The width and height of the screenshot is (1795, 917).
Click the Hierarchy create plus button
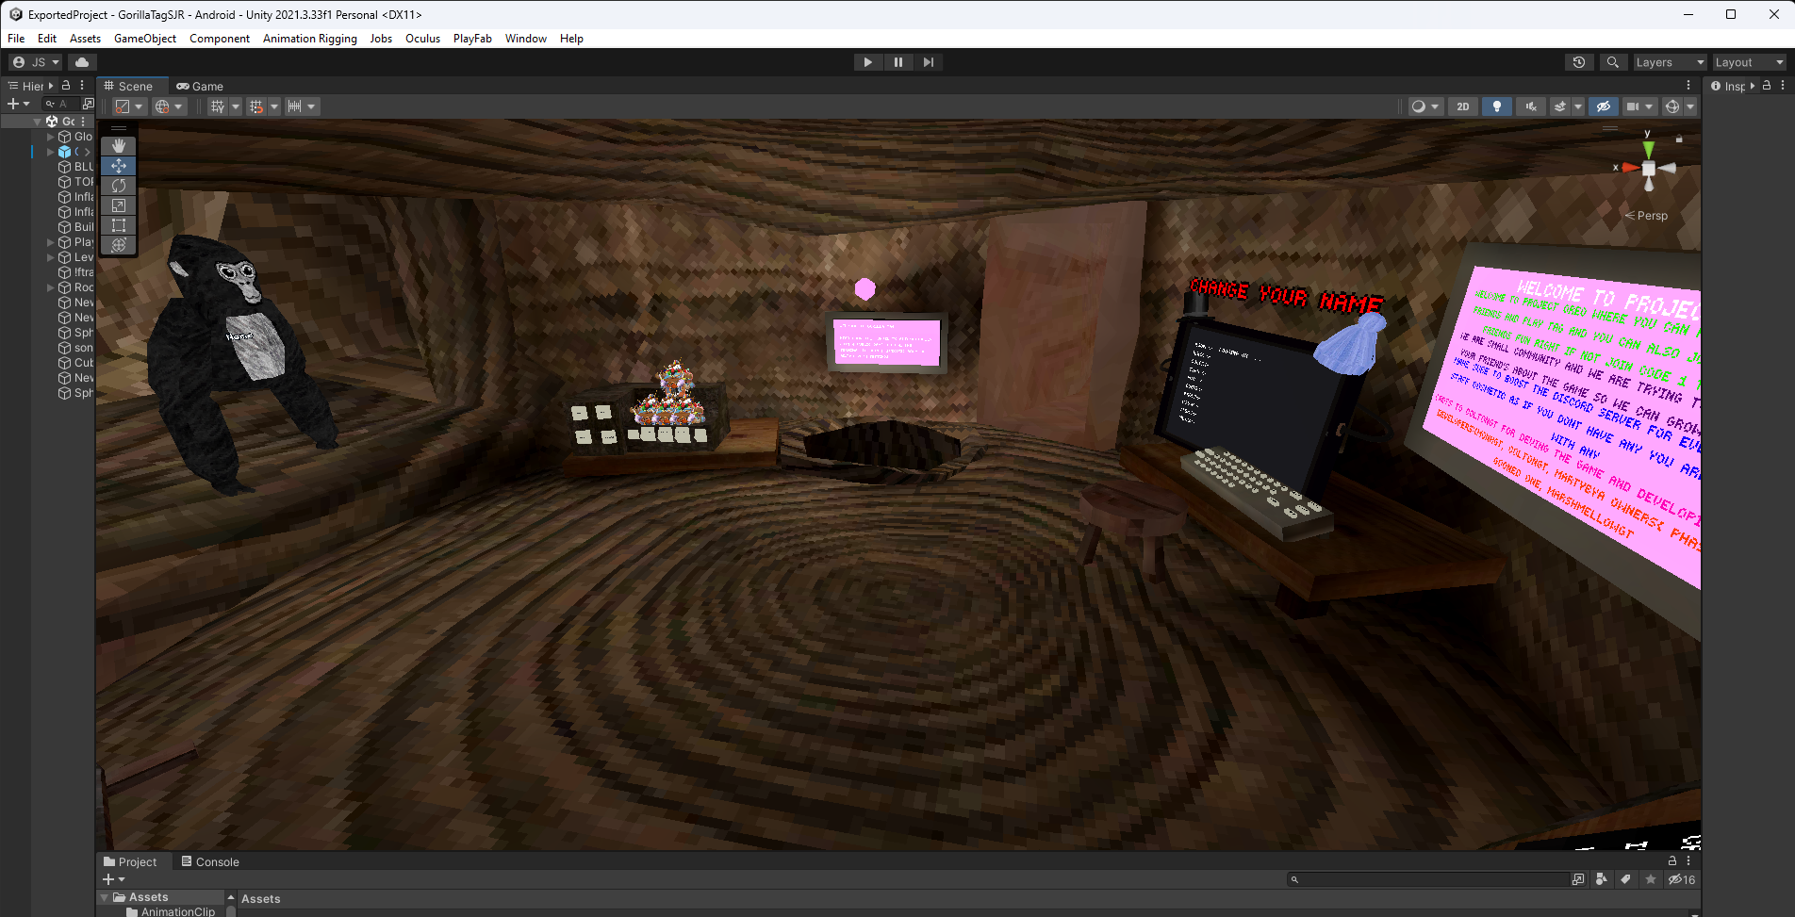[x=18, y=104]
